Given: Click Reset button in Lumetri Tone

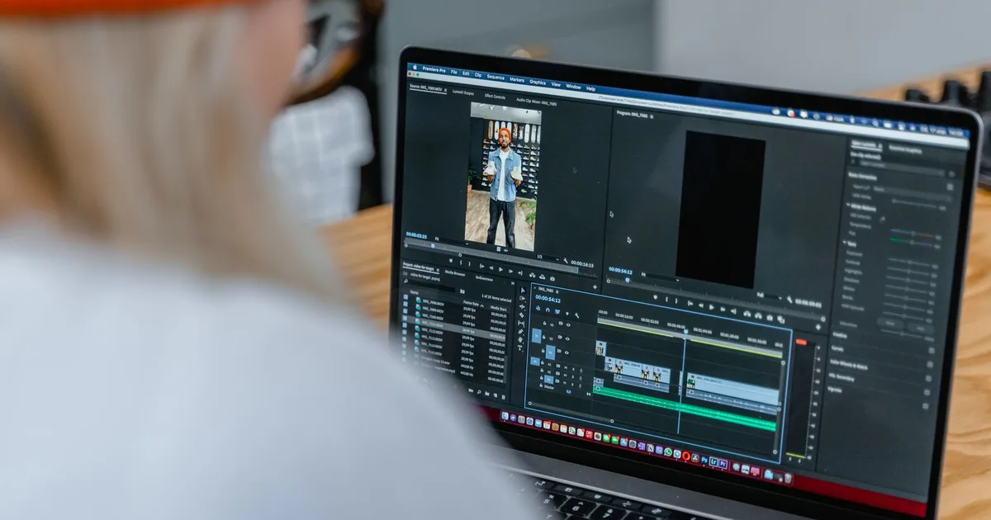Looking at the screenshot, I should [x=890, y=324].
